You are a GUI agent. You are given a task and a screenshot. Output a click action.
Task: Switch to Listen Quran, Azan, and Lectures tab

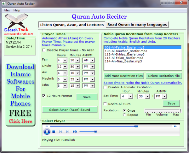[x=72, y=25]
